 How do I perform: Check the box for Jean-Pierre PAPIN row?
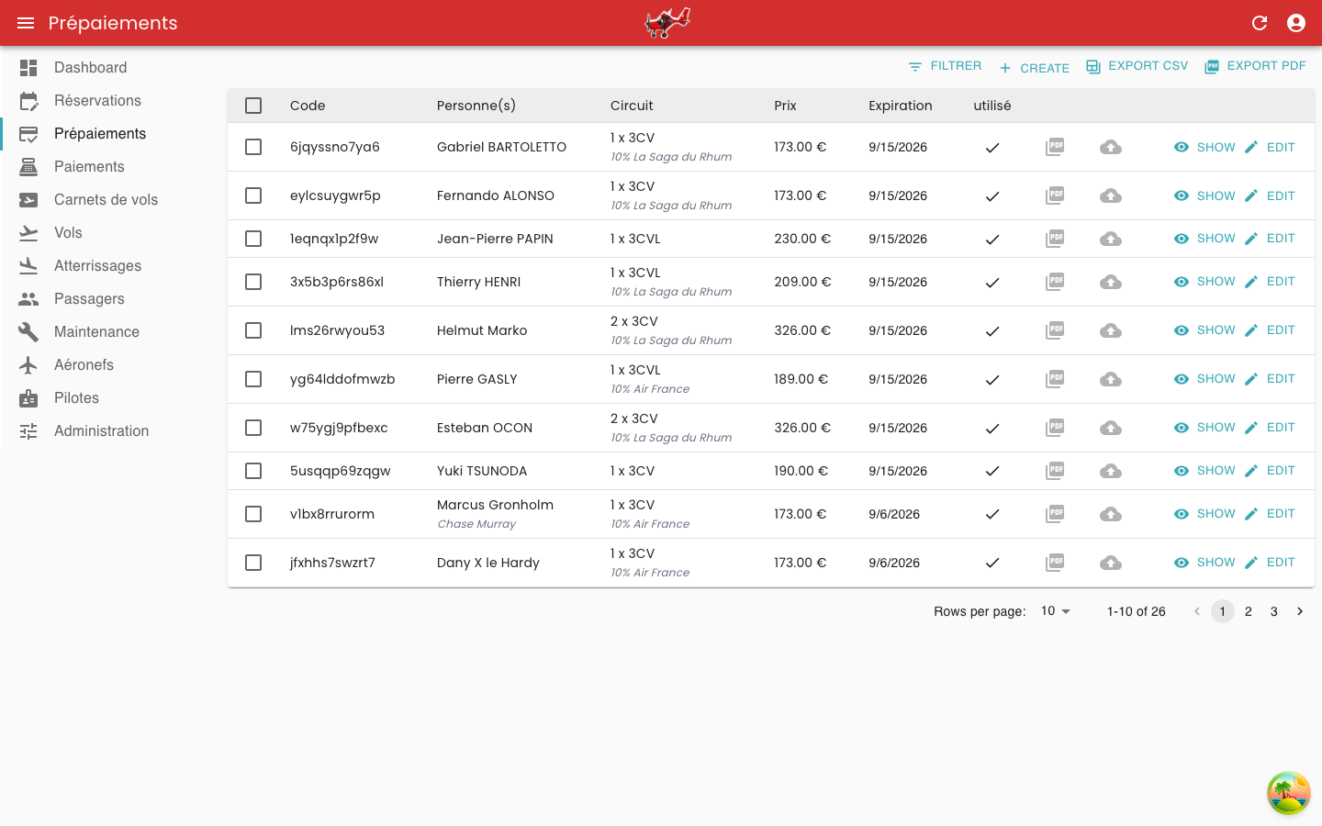pyautogui.click(x=253, y=239)
